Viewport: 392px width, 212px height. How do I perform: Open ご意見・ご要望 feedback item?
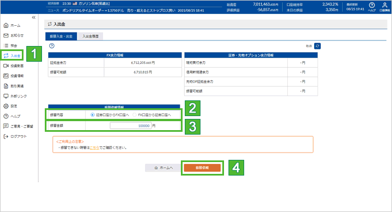coord(18,126)
